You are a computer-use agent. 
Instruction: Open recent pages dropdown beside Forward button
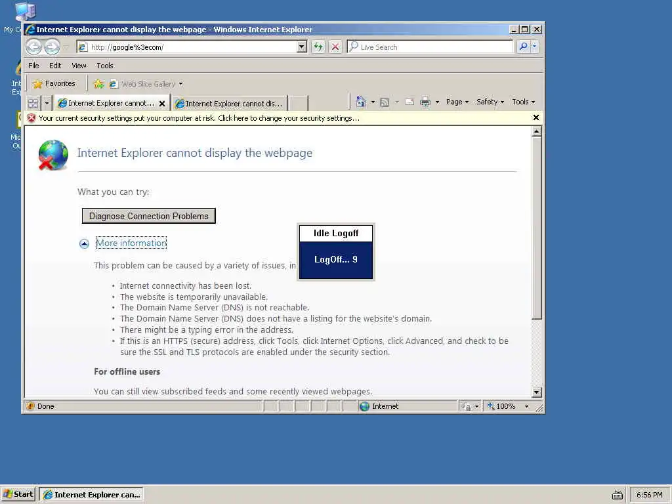tap(66, 47)
